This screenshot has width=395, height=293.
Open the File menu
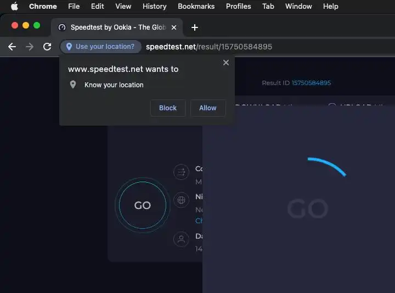(x=74, y=6)
